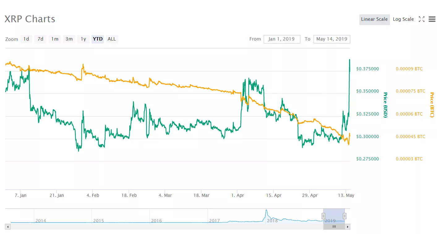437x234 pixels.
Task: Select the 1d zoom range
Action: tap(26, 39)
